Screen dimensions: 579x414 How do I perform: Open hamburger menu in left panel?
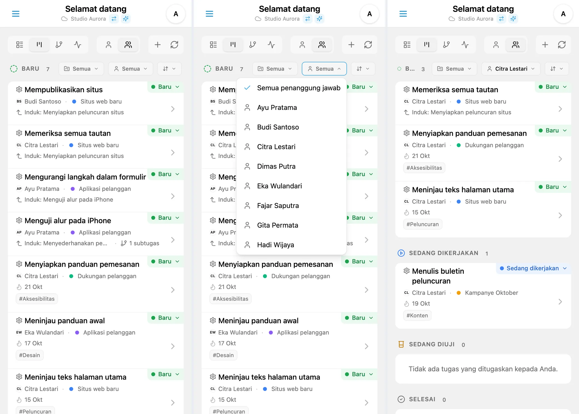pos(16,14)
